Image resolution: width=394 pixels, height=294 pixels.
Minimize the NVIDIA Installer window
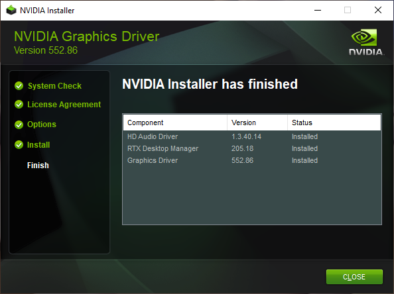[318, 11]
